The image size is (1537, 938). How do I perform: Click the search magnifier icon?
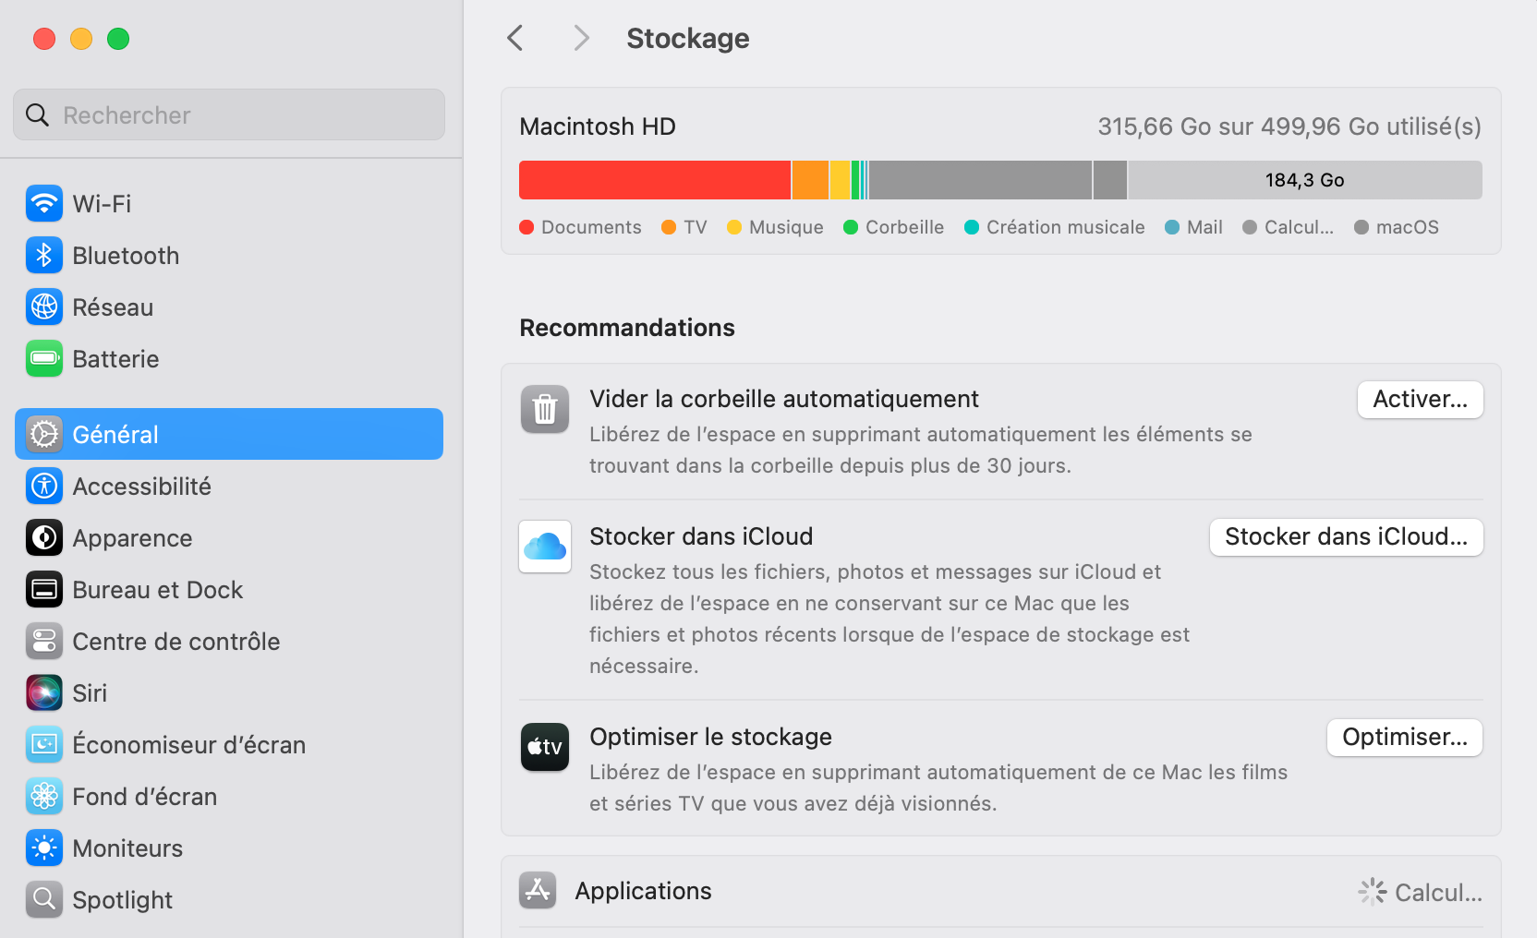point(37,114)
